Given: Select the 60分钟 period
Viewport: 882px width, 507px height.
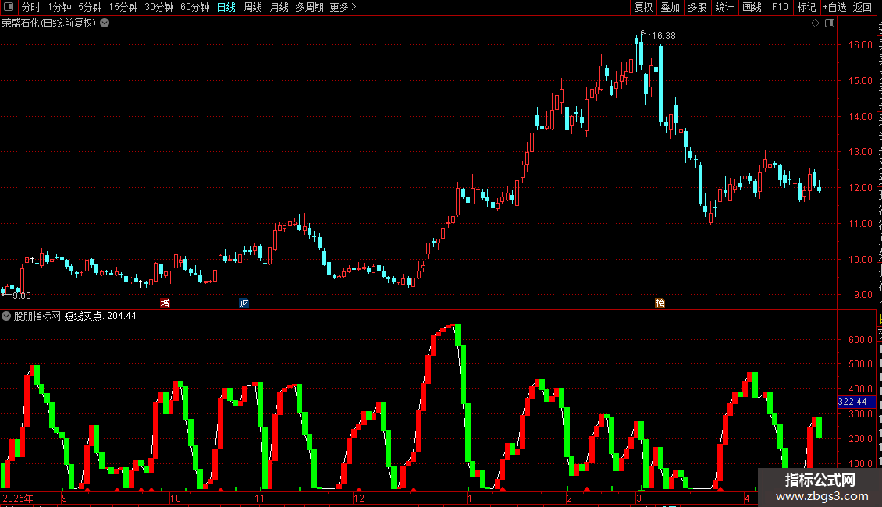Looking at the screenshot, I should pyautogui.click(x=195, y=7).
